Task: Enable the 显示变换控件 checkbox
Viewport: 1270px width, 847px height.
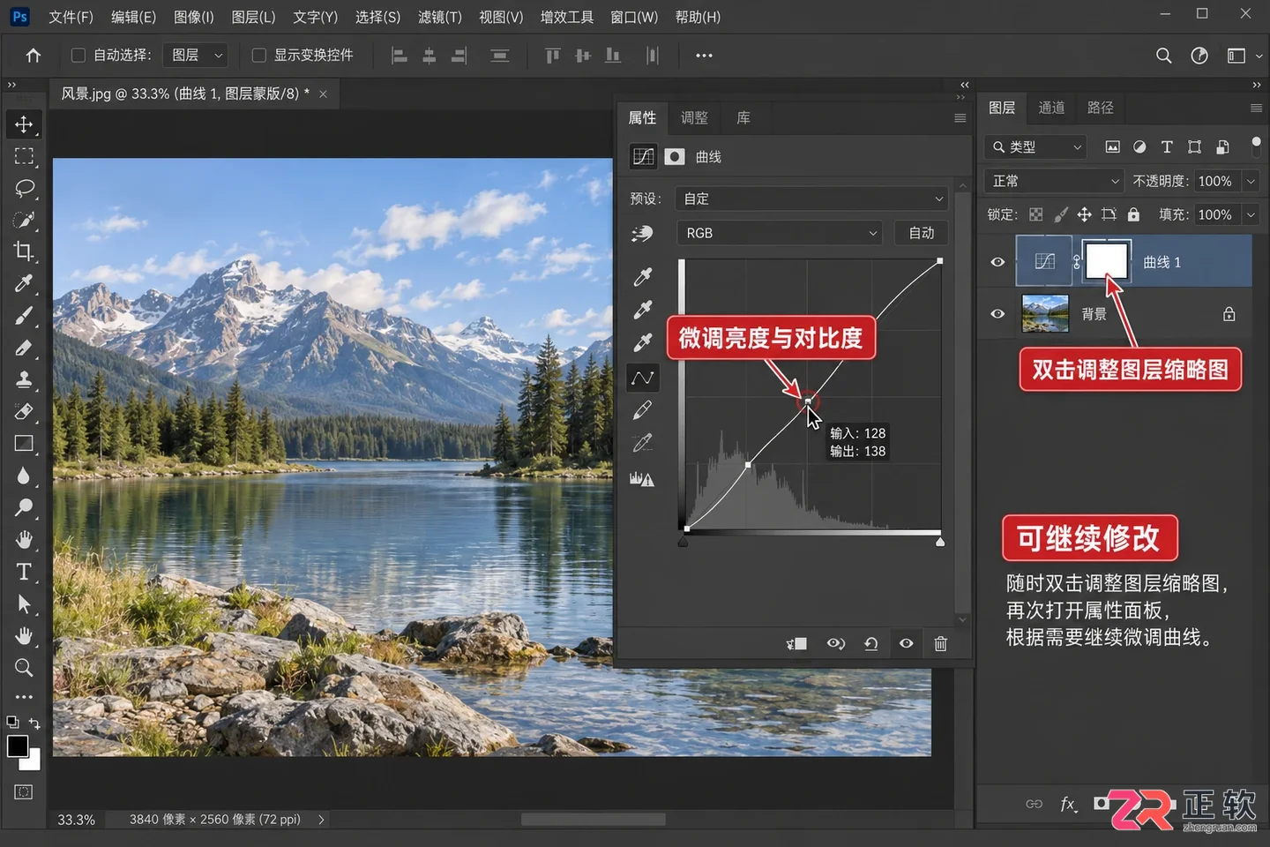Action: (258, 56)
